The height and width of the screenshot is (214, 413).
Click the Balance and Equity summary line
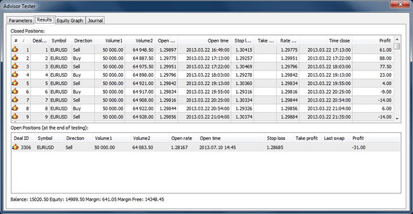pos(87,199)
